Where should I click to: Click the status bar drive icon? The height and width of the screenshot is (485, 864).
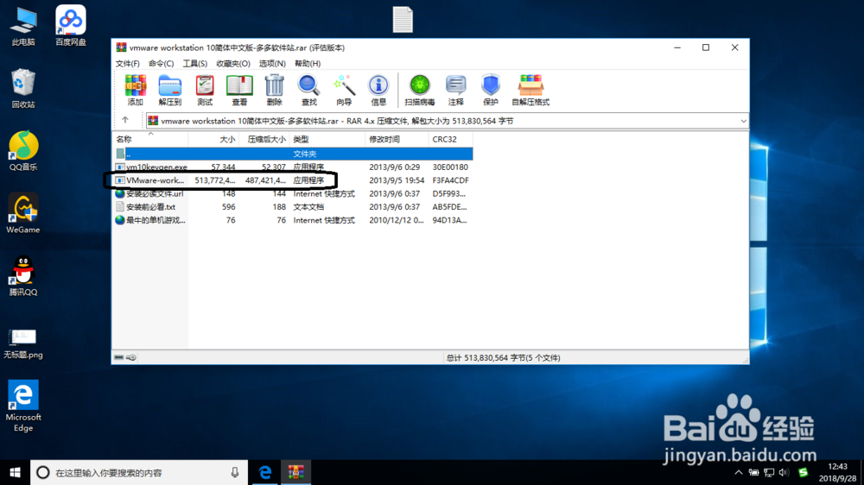pyautogui.click(x=119, y=357)
